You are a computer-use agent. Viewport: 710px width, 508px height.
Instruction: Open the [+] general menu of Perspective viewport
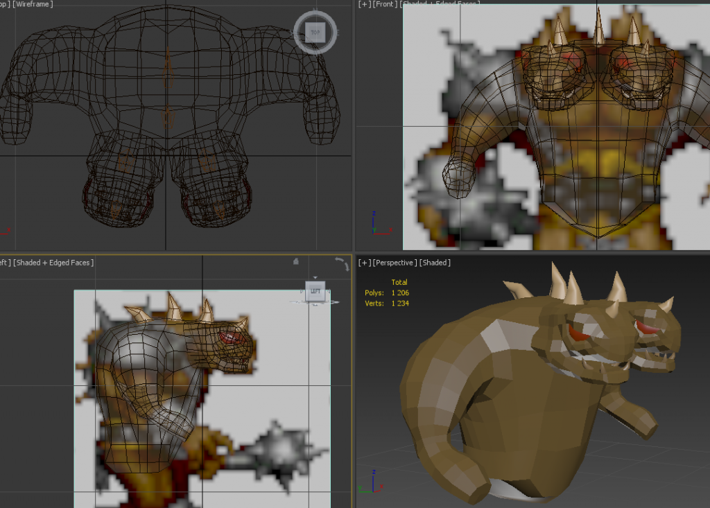[364, 263]
